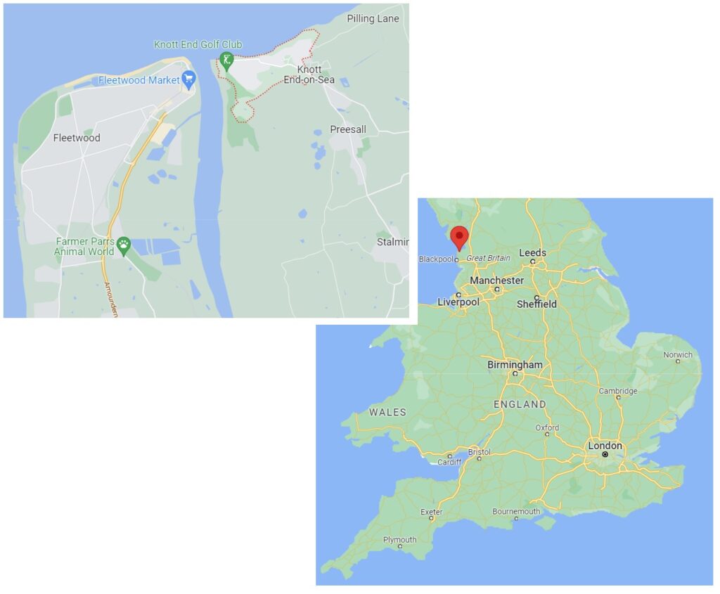The width and height of the screenshot is (720, 594).
Task: Click the Knott End-on-Sea town label
Action: tap(309, 75)
